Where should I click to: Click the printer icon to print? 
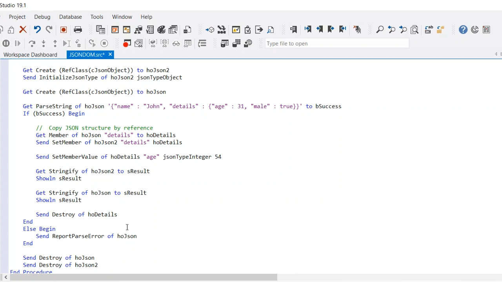pos(78,30)
